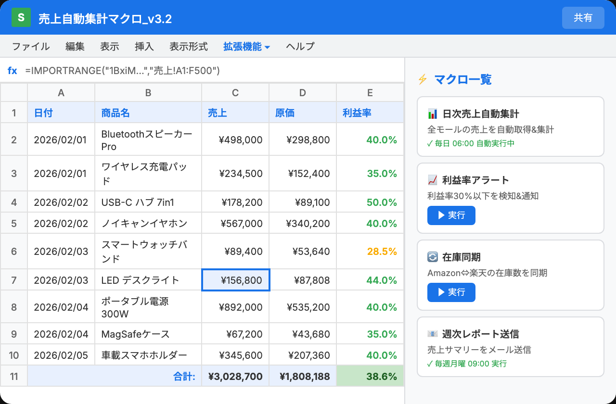Click the green 38.6% total profit cell
The image size is (616, 404).
(x=370, y=376)
